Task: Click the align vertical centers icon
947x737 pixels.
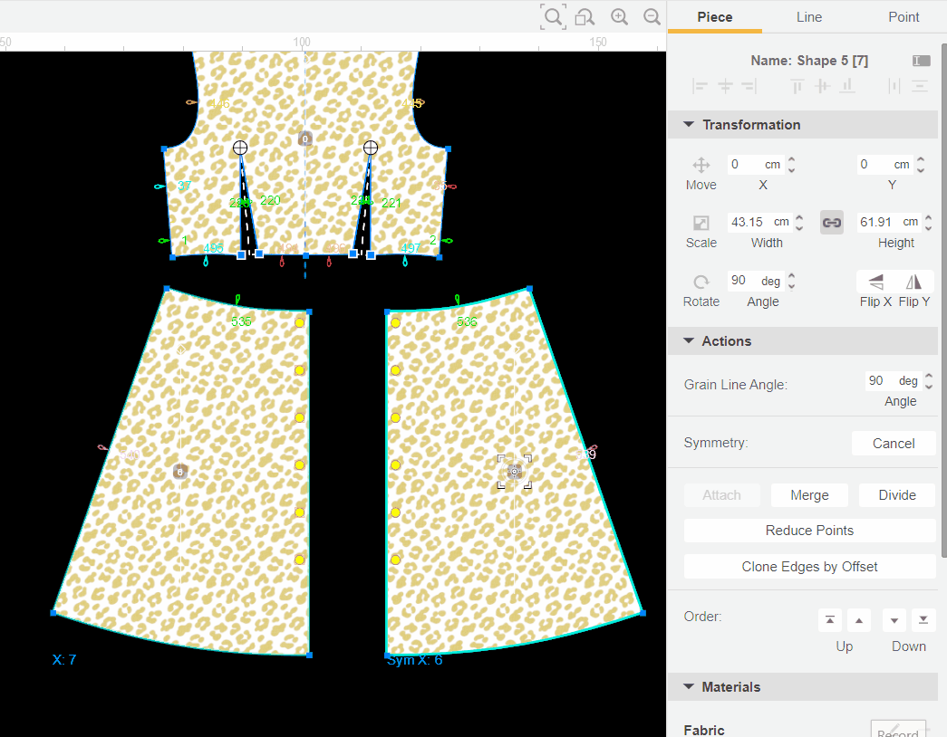Action: point(823,86)
